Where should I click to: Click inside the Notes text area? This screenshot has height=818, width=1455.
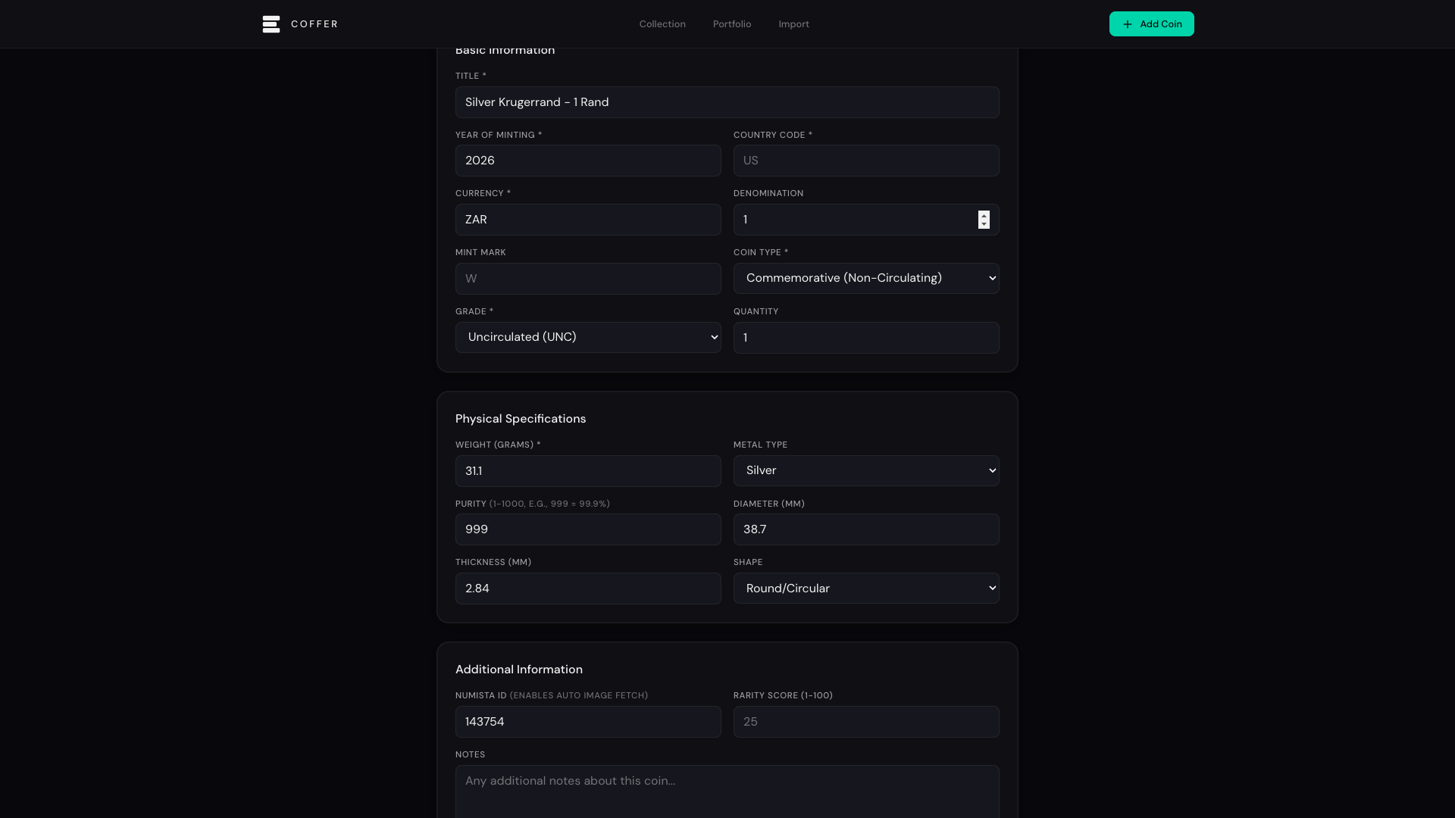point(726,791)
